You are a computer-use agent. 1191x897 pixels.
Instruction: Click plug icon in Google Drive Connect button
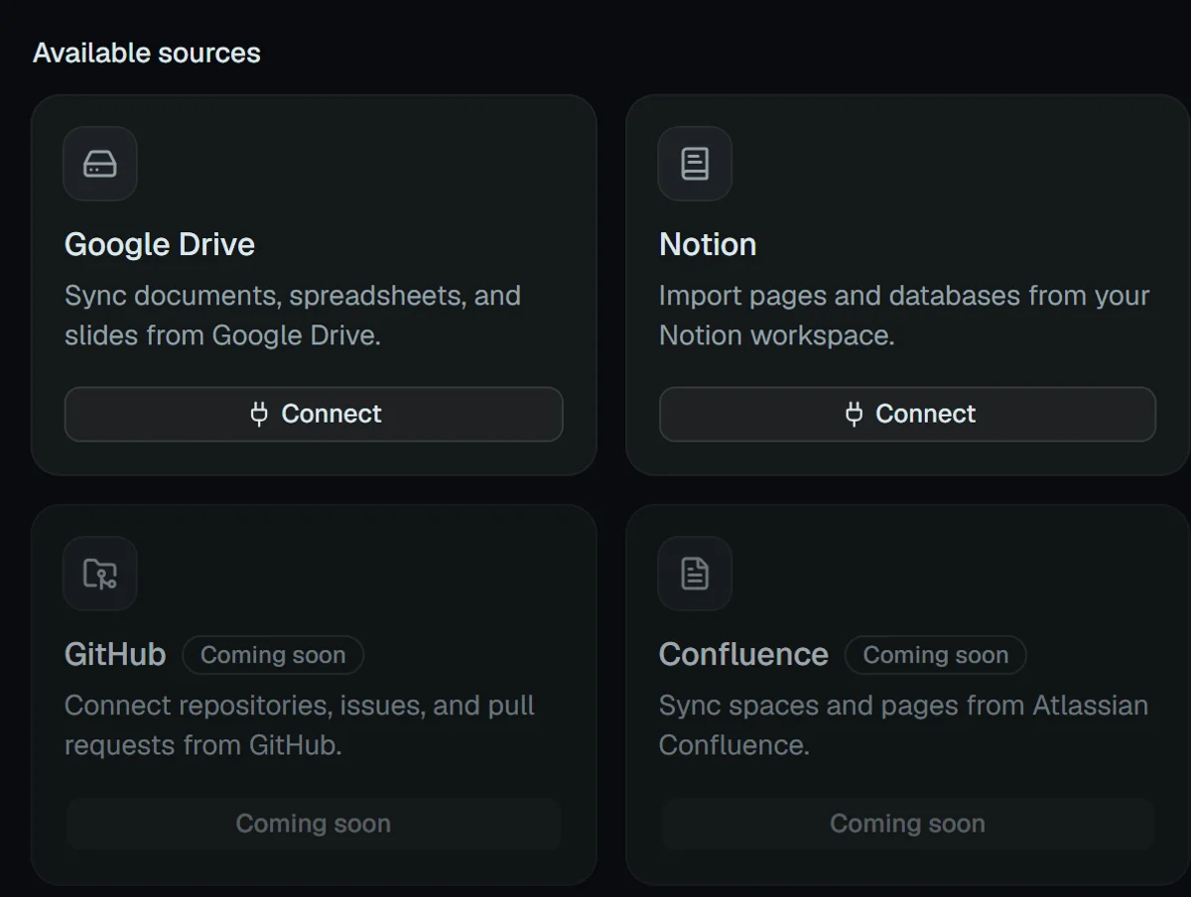(259, 414)
